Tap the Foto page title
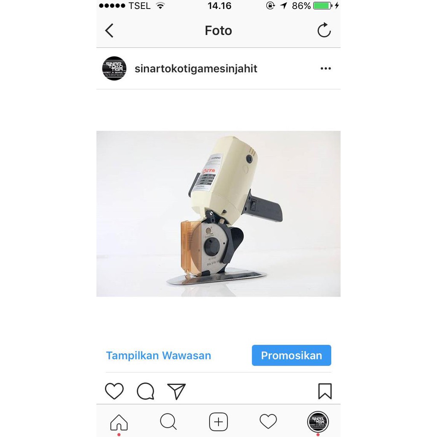This screenshot has width=437, height=437. coord(218,30)
